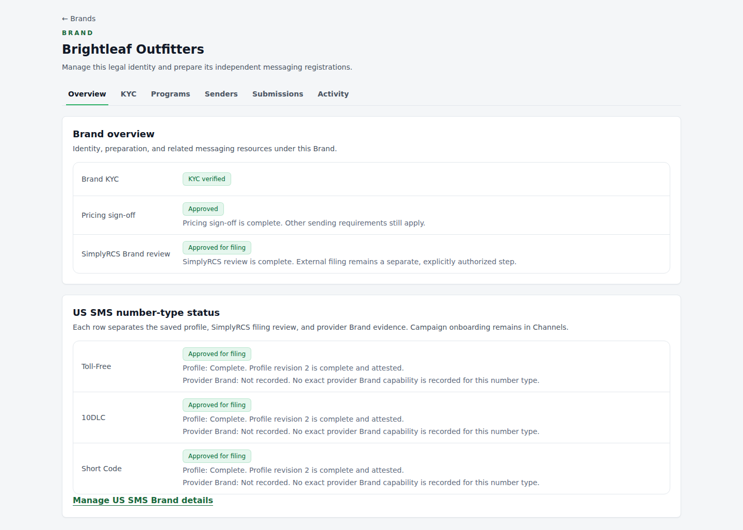The image size is (743, 530).
Task: Click the Brand KYC row label
Action: point(100,179)
